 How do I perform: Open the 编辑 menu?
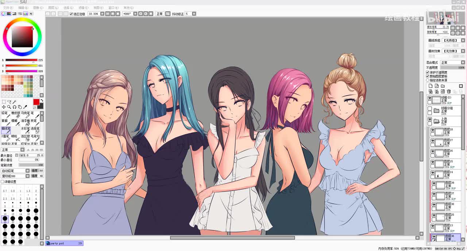tap(23, 8)
